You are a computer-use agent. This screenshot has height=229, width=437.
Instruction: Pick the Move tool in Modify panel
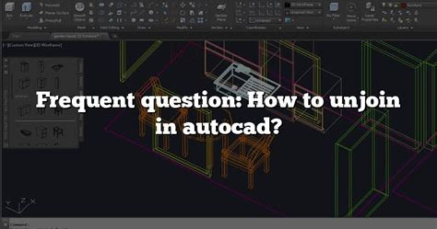click(183, 5)
